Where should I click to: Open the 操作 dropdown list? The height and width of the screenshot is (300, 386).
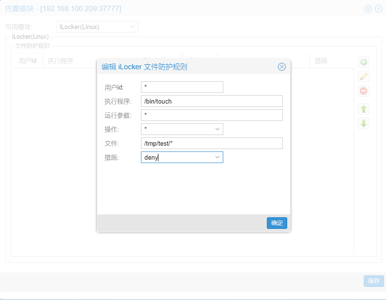point(217,129)
